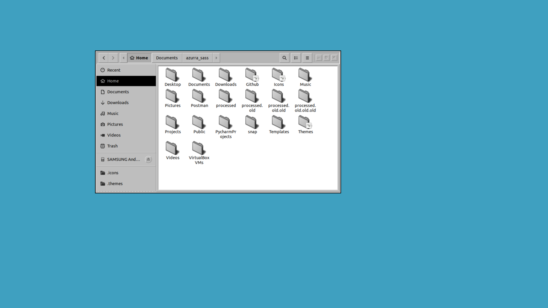Go forward using the forward arrow
Viewport: 548px width, 308px height.
(113, 58)
